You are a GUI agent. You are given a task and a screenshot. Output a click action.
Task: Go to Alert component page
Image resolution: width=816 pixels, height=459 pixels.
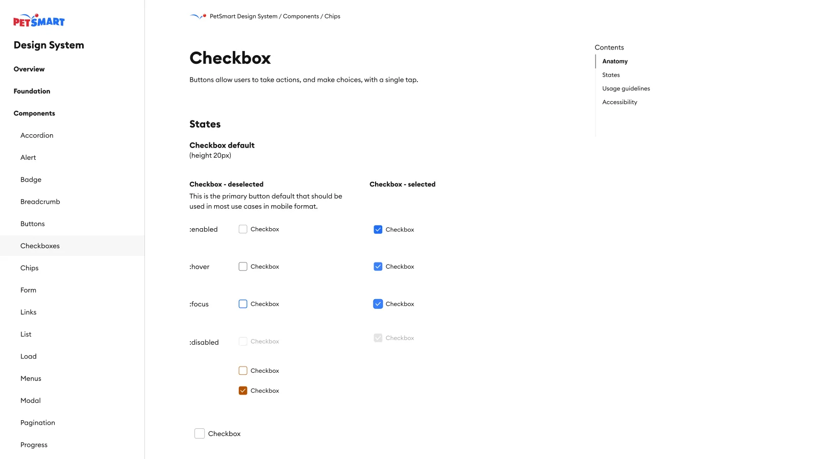tap(28, 157)
